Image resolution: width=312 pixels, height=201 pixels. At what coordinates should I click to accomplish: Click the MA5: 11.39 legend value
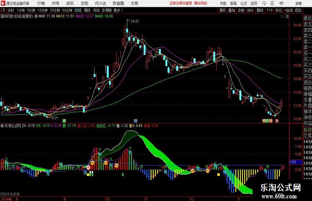[47, 16]
